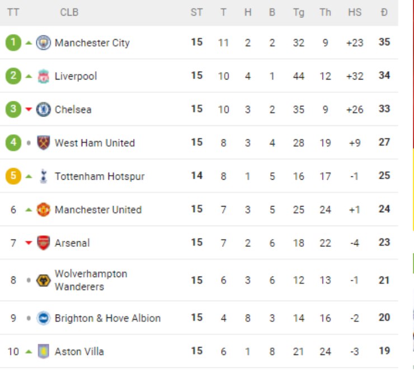Viewport: 414px width, 370px height.
Task: Click the Wolverhampton Wanderers wolf logo
Action: [43, 280]
